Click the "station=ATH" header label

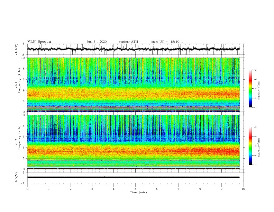[x=128, y=42]
